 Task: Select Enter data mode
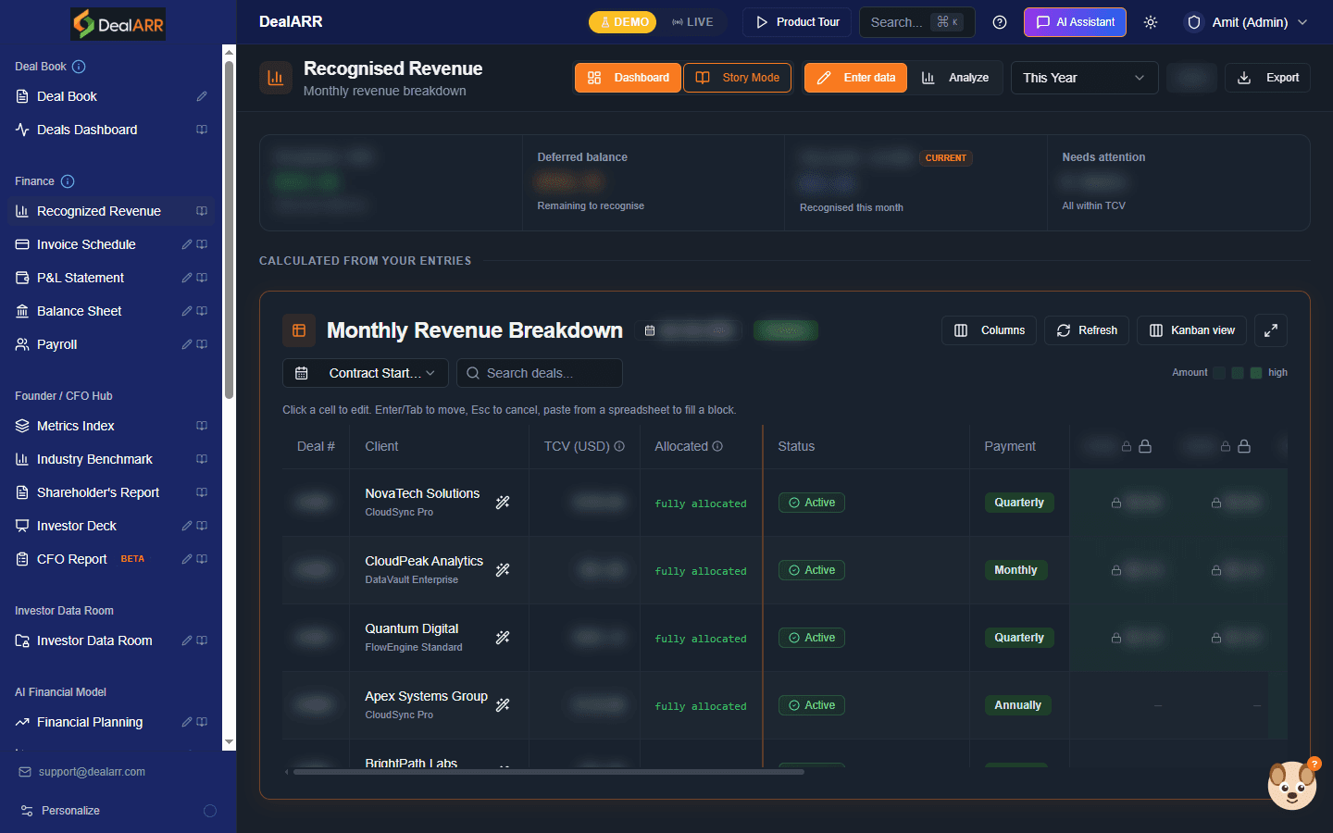pos(855,78)
